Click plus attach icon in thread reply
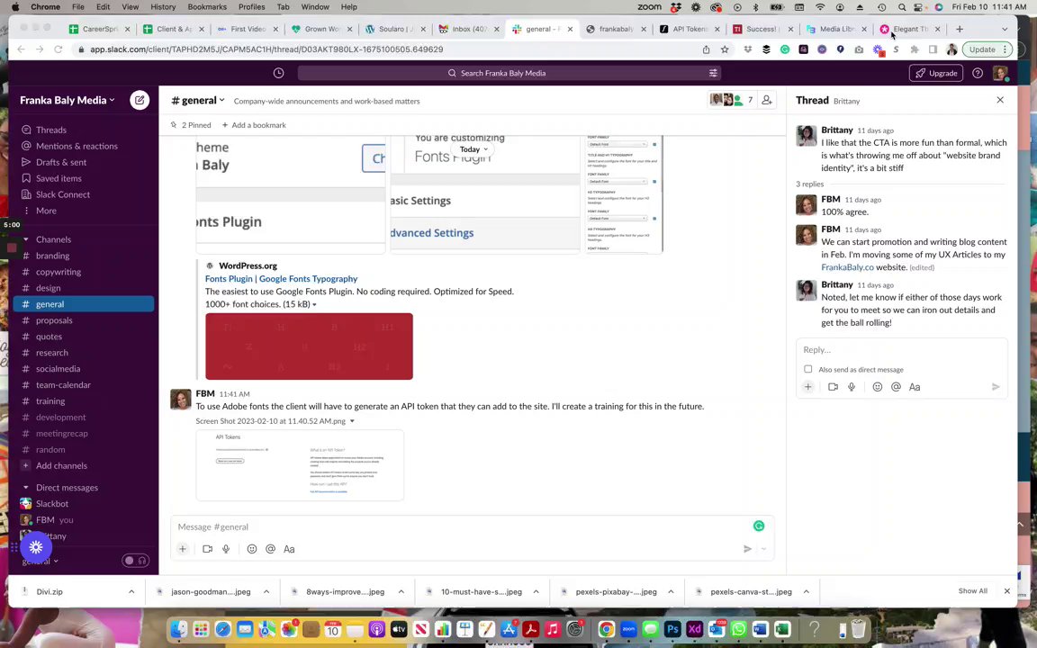Image resolution: width=1037 pixels, height=648 pixels. coord(808,387)
